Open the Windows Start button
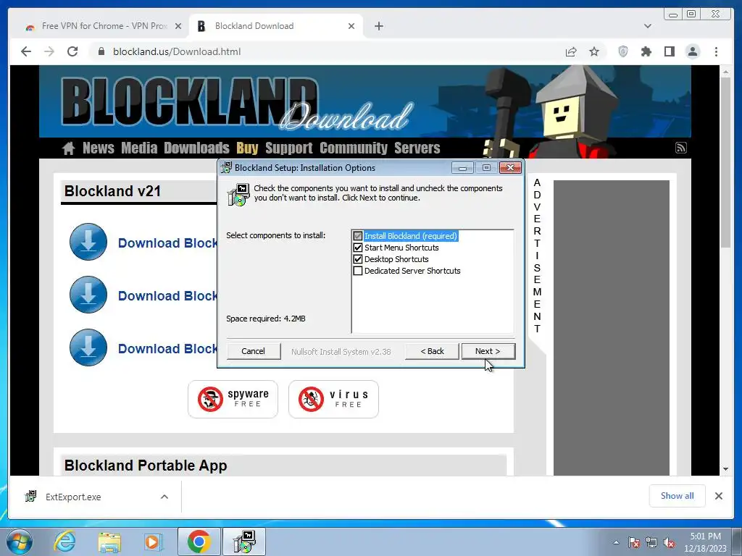The image size is (742, 556). click(20, 542)
